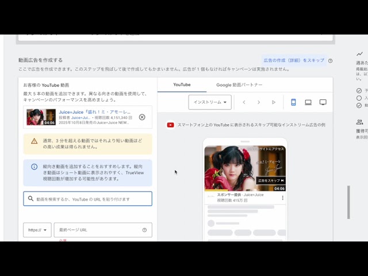Select the smartphone preview icon
368x276 pixels.
pos(293,102)
